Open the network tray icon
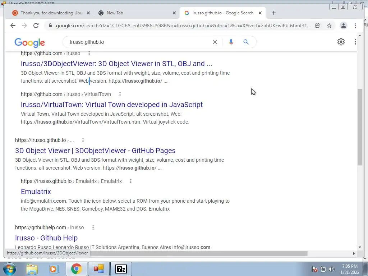 click(323, 269)
